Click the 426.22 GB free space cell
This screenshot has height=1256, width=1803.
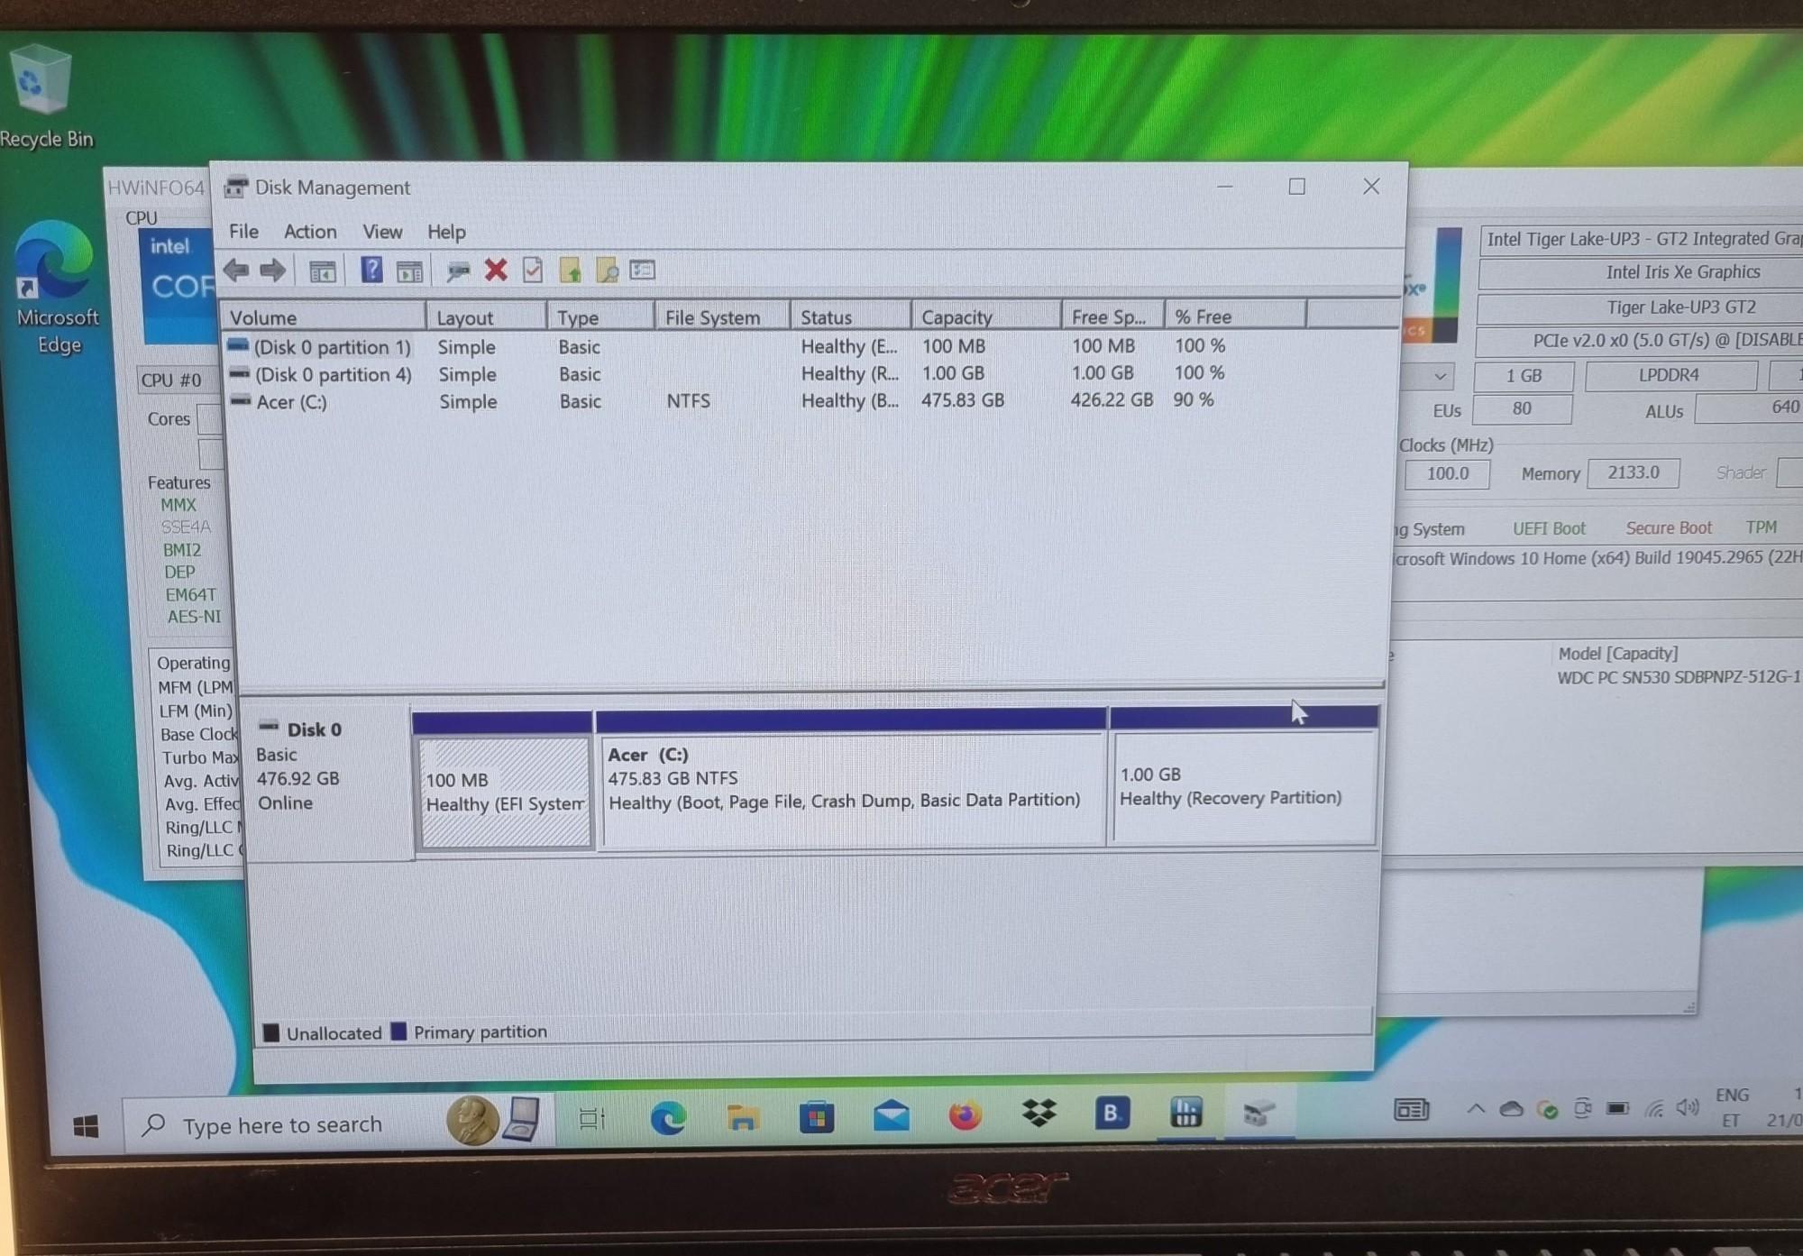point(1112,399)
